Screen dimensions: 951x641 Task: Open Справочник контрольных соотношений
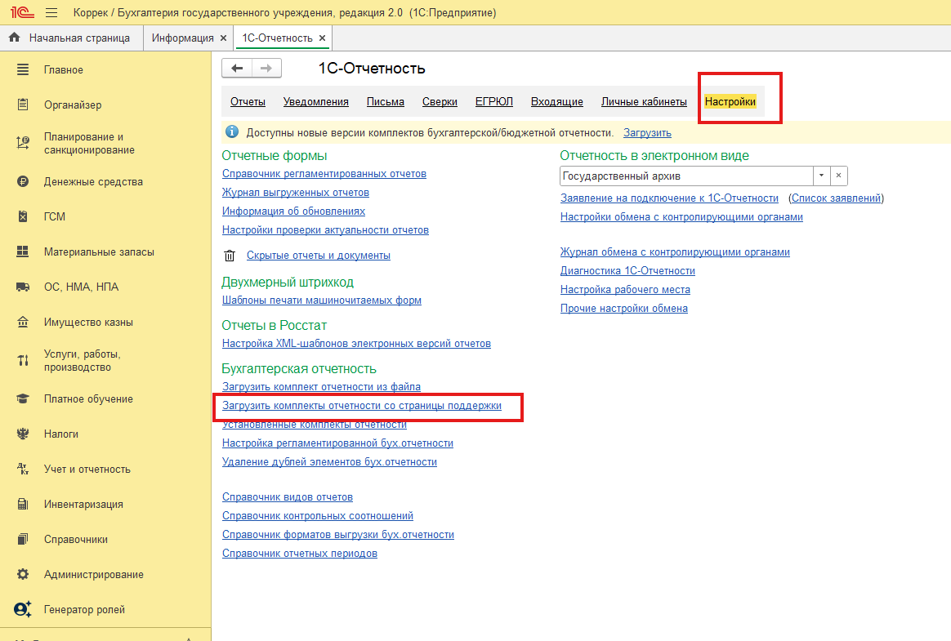318,515
